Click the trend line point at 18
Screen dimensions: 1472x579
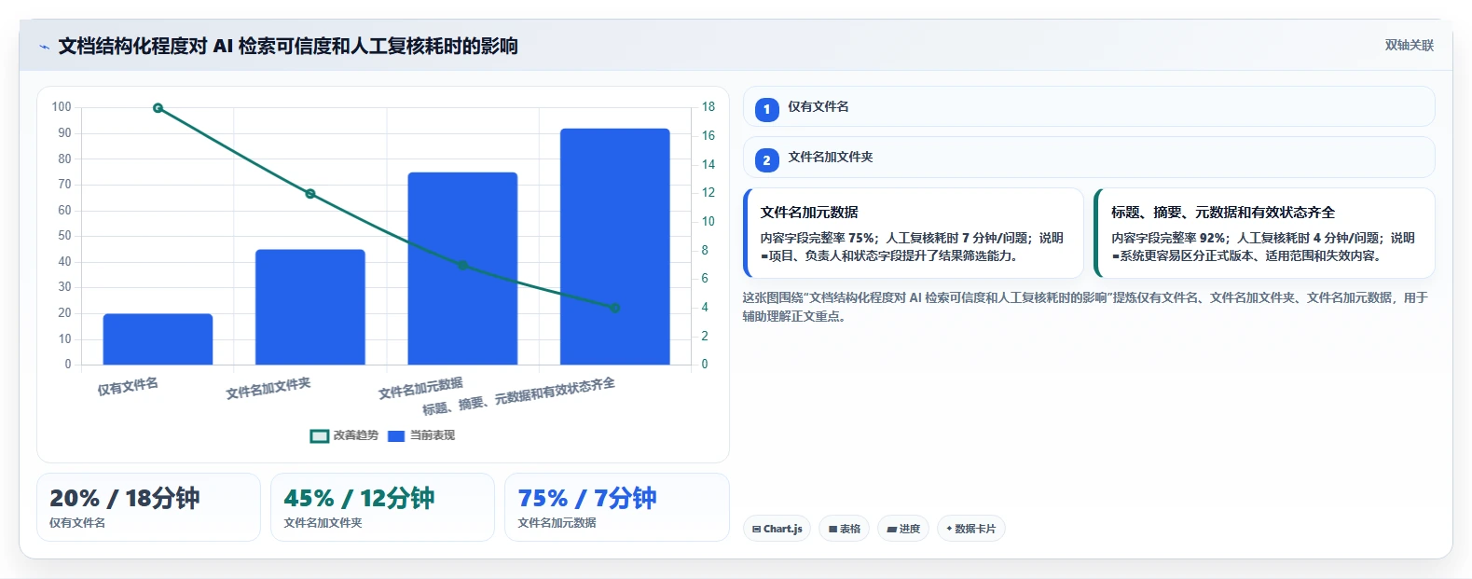point(158,108)
